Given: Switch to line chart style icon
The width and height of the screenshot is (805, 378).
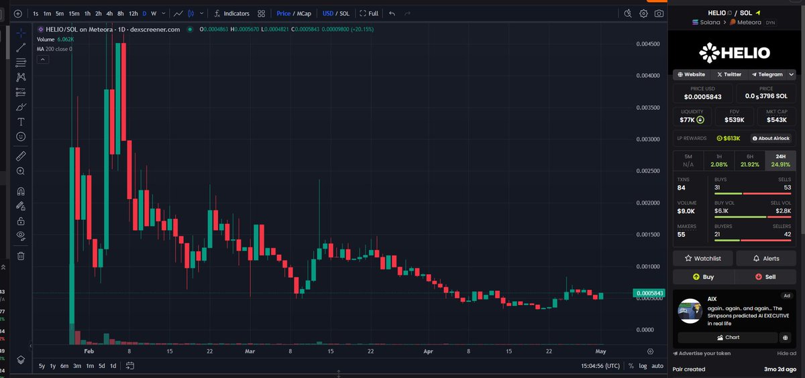Looking at the screenshot, I should [179, 13].
